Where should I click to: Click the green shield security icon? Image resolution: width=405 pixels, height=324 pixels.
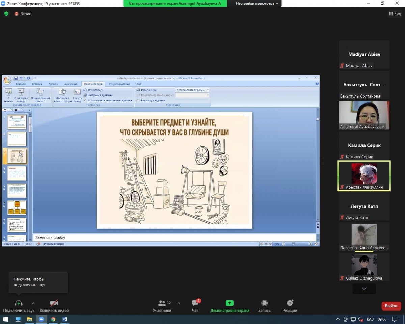pyautogui.click(x=6, y=14)
